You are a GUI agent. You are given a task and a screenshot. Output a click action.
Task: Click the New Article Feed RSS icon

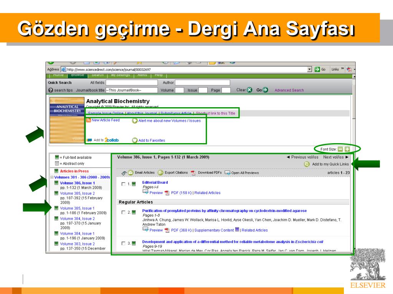[x=89, y=120]
